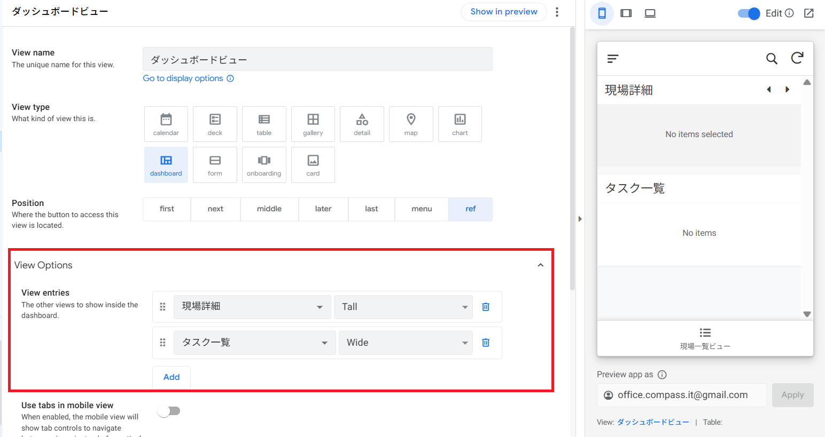825x437 pixels.
Task: Click the Show in preview button
Action: pos(503,12)
